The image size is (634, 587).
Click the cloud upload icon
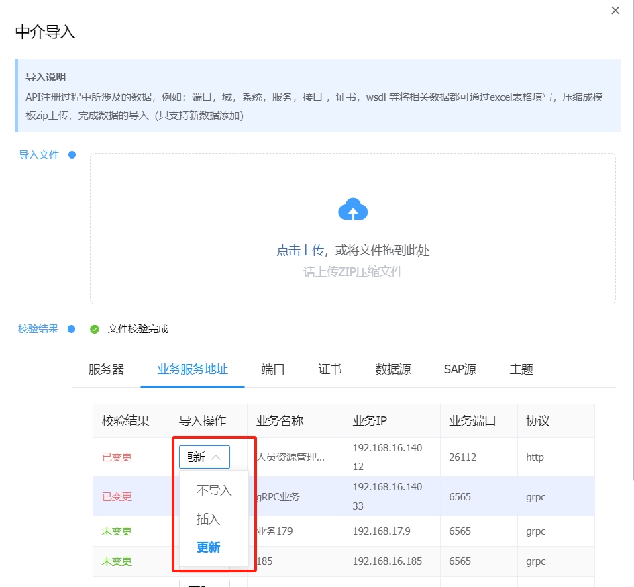click(x=353, y=210)
